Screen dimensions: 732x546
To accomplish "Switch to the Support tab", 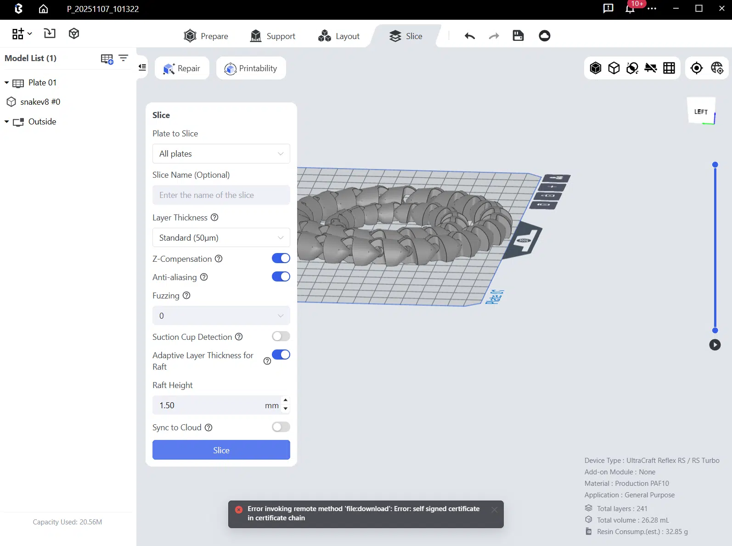I will click(x=273, y=36).
